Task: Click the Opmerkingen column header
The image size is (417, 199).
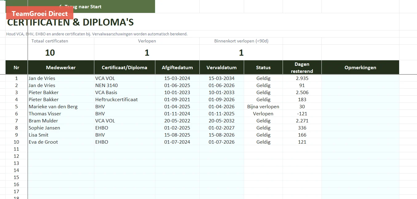Action: (360, 67)
